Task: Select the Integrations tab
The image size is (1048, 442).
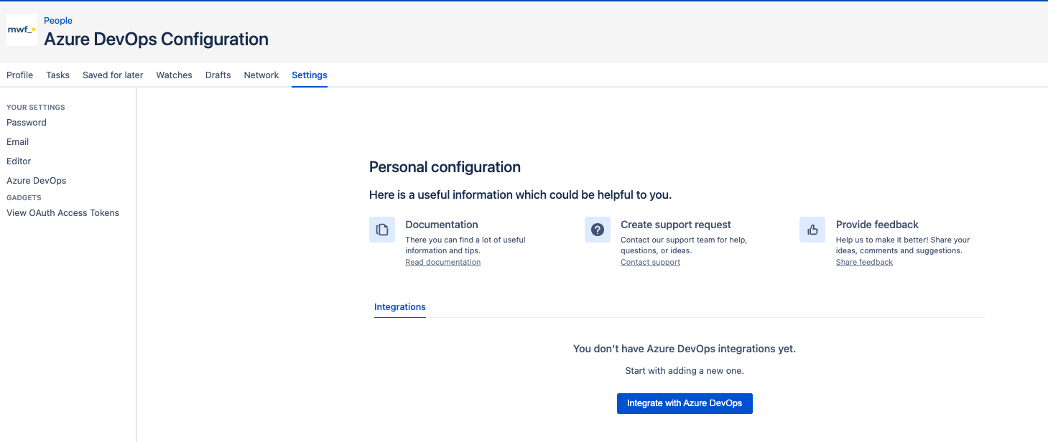Action: click(x=399, y=306)
